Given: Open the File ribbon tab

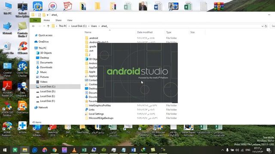Looking at the screenshot, I should [35, 20].
